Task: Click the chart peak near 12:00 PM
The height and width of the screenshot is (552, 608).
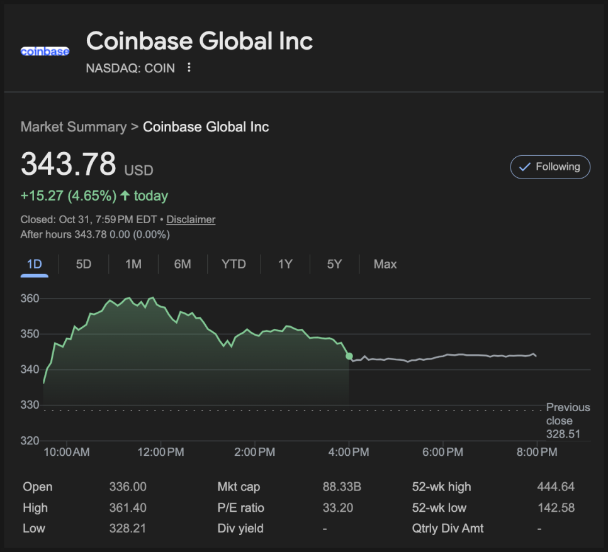Action: click(152, 298)
